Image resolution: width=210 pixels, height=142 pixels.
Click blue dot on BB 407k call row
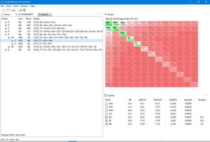coord(12,41)
